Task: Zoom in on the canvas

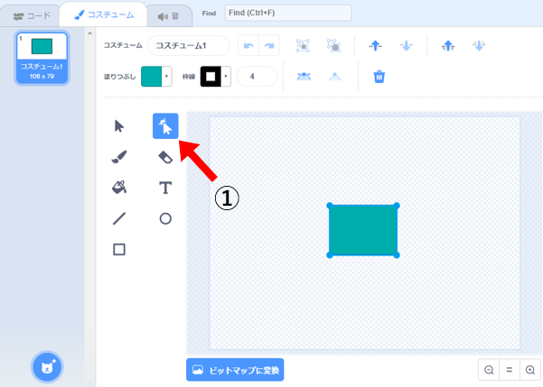Action: coord(529,370)
